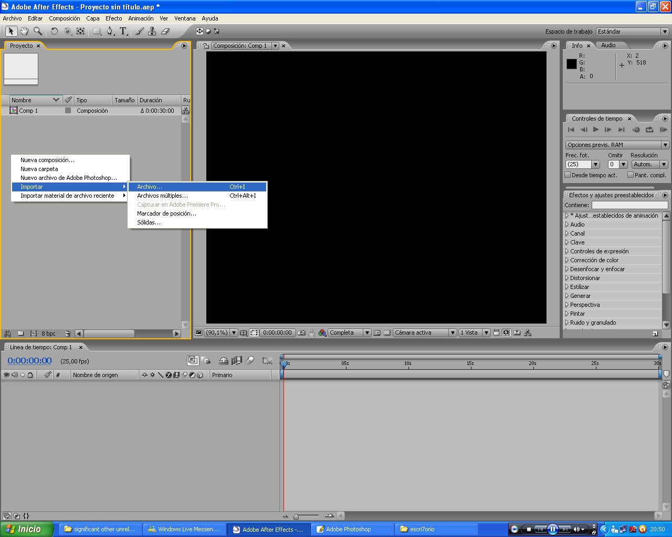
Task: Open the 'Cámara activa' view dropdown
Action: coord(425,332)
